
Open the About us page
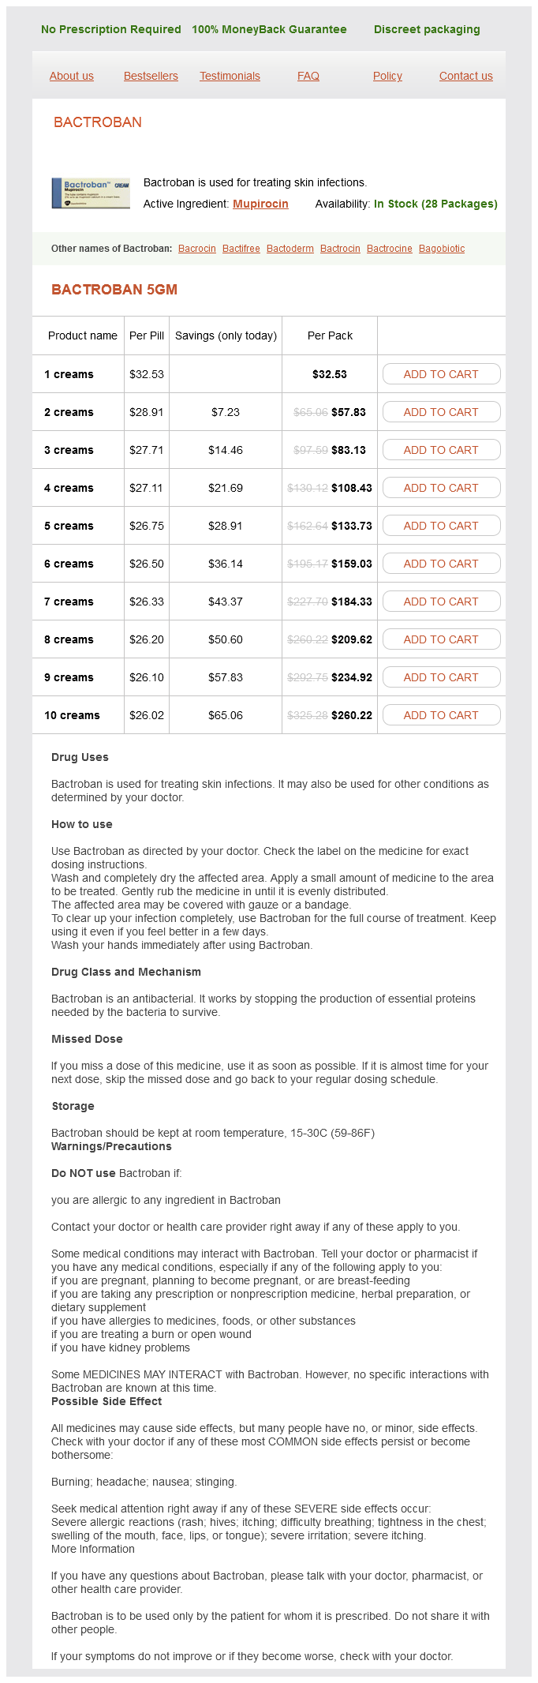72,76
